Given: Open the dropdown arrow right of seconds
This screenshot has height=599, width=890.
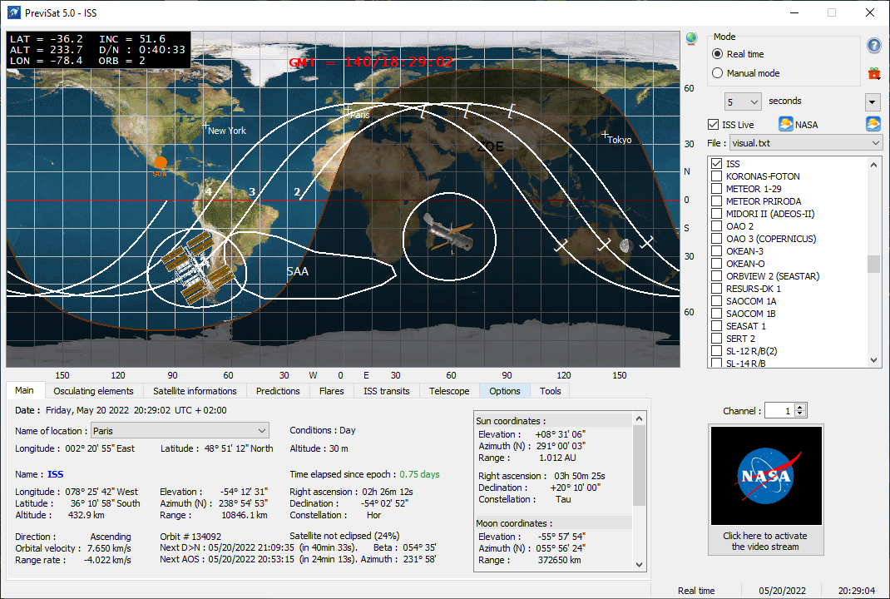Looking at the screenshot, I should [x=873, y=102].
